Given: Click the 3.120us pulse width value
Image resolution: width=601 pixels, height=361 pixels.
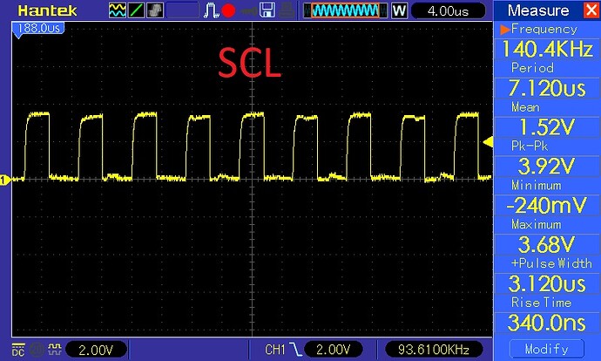Looking at the screenshot, I should coord(547,284).
